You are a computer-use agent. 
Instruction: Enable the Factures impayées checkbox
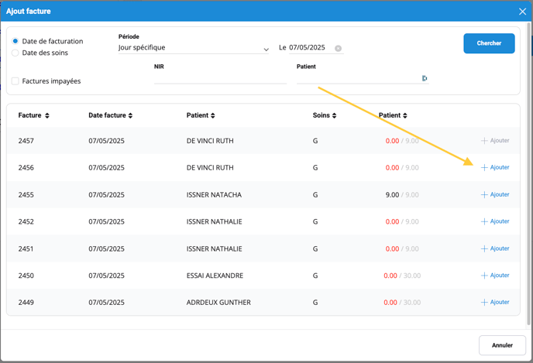point(15,81)
